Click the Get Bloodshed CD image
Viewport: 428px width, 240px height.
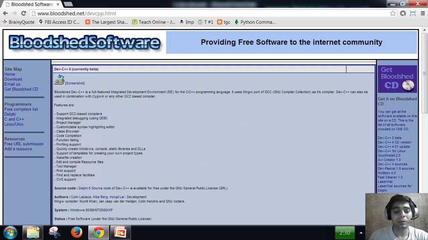[x=397, y=79]
